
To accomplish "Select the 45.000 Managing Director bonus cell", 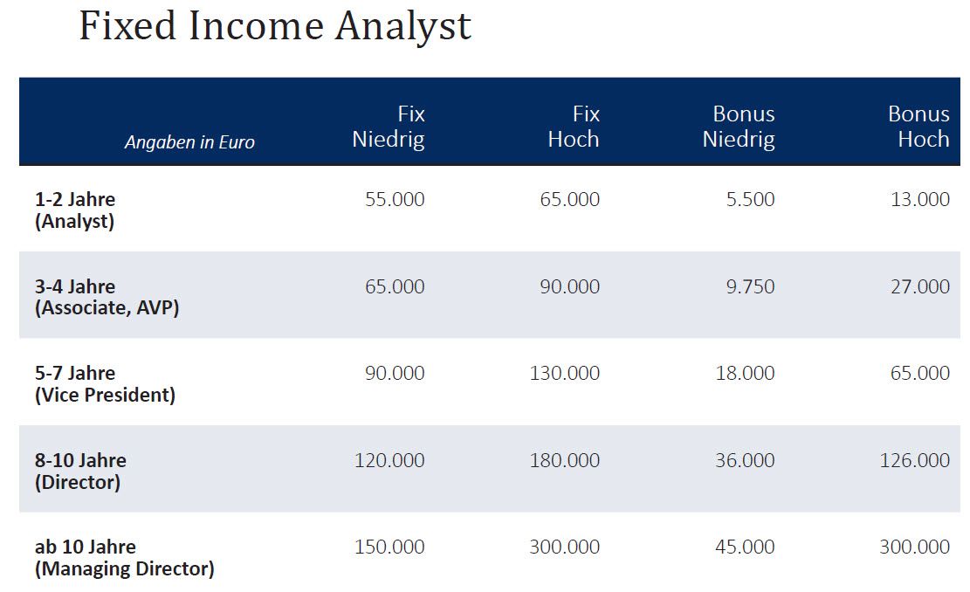I will [745, 547].
